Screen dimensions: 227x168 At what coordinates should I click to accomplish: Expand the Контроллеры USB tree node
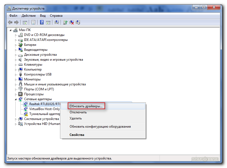16,74
